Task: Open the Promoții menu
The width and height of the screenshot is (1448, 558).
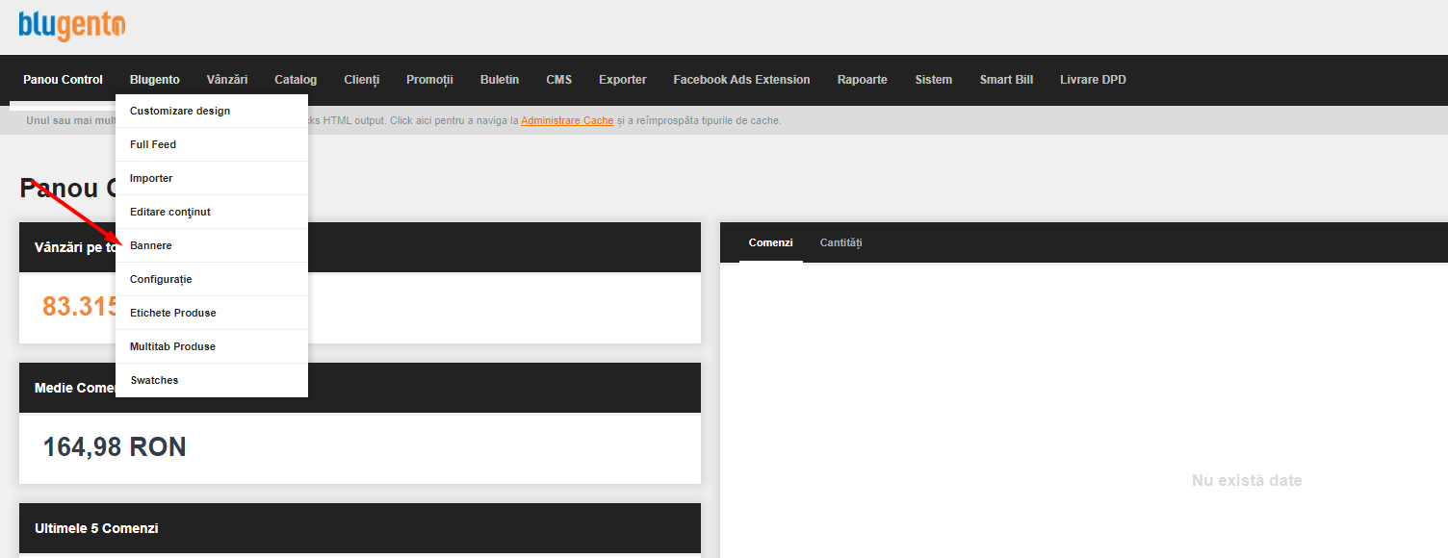Action: (429, 80)
